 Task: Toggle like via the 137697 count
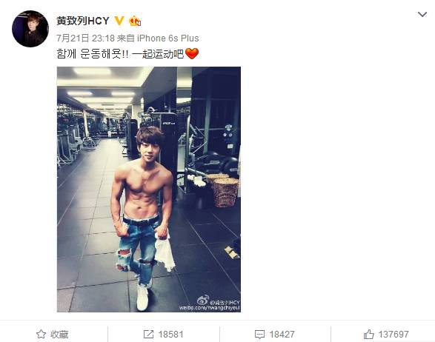(394, 335)
